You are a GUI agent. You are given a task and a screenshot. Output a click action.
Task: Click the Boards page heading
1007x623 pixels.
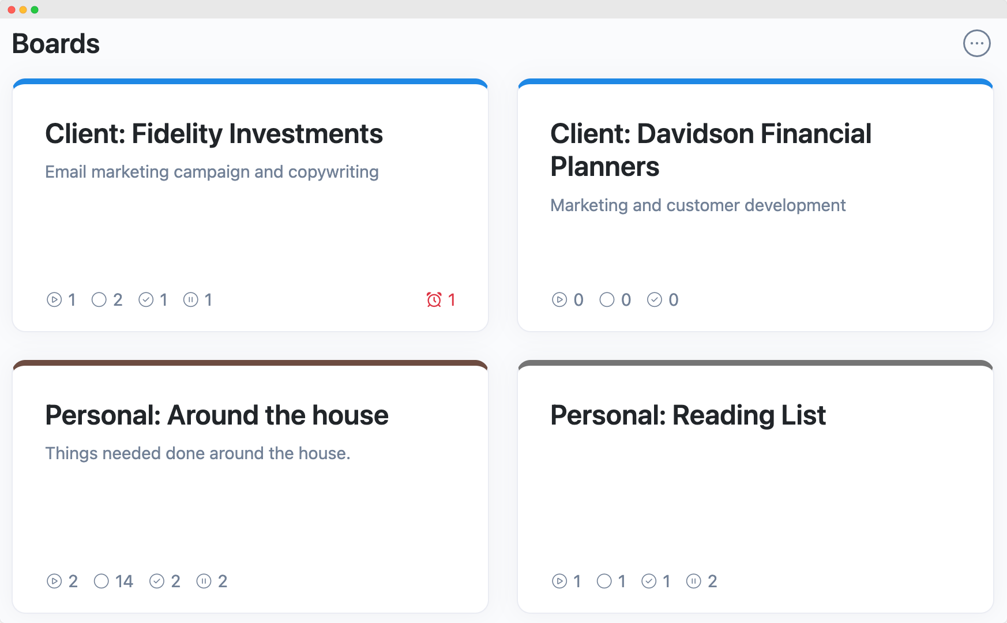(56, 44)
